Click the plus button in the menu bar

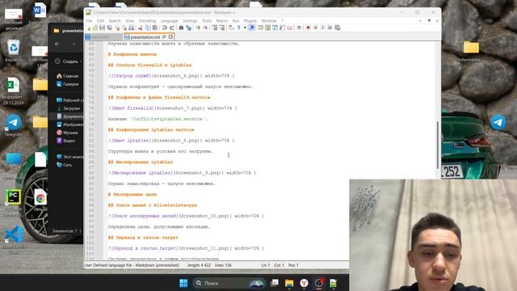point(420,21)
